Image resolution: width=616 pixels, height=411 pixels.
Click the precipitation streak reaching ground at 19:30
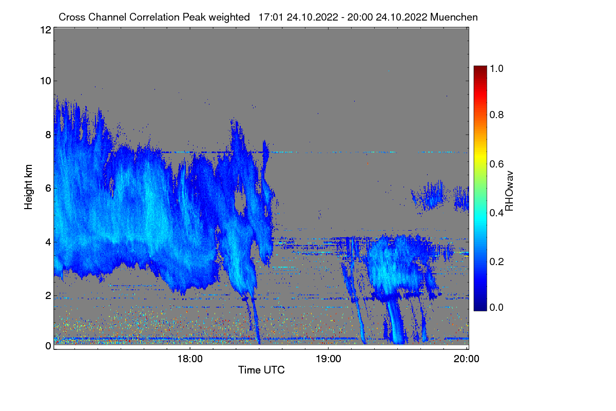pyautogui.click(x=396, y=321)
